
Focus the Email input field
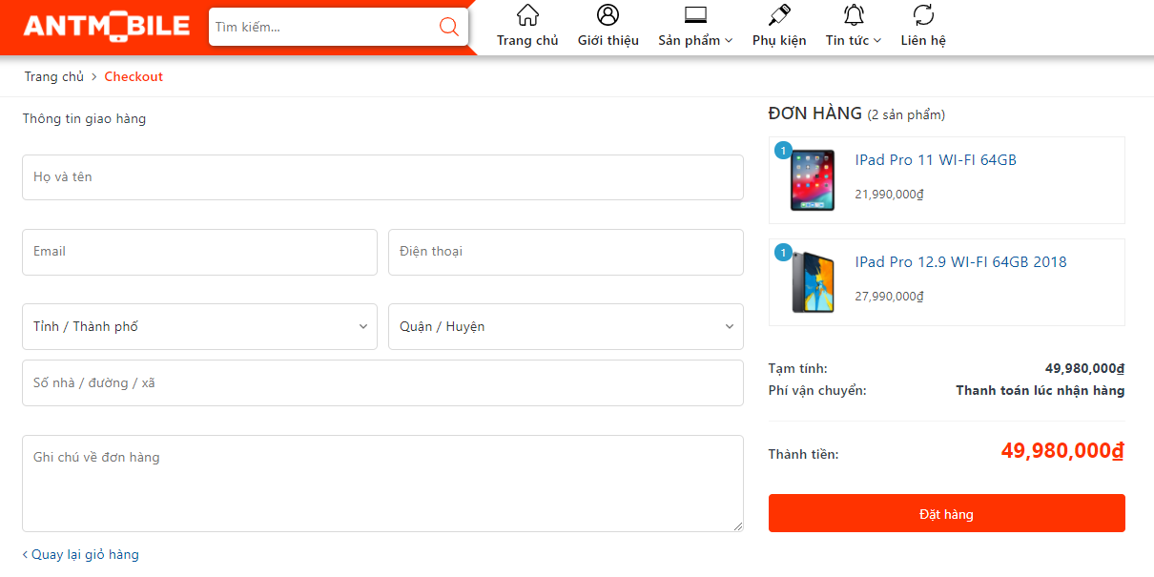(x=199, y=252)
